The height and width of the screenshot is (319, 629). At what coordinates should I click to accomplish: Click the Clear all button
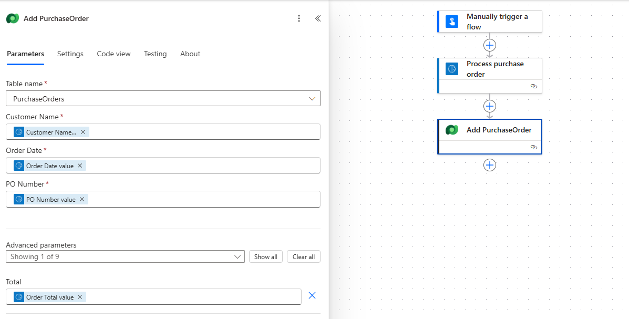click(303, 256)
